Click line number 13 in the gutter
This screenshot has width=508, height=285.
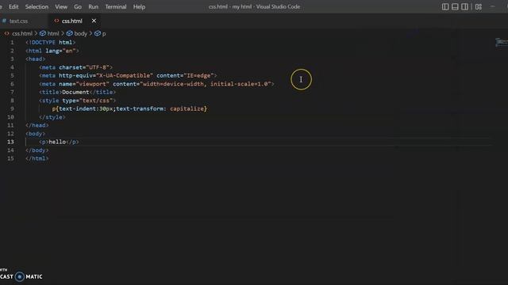pos(10,142)
